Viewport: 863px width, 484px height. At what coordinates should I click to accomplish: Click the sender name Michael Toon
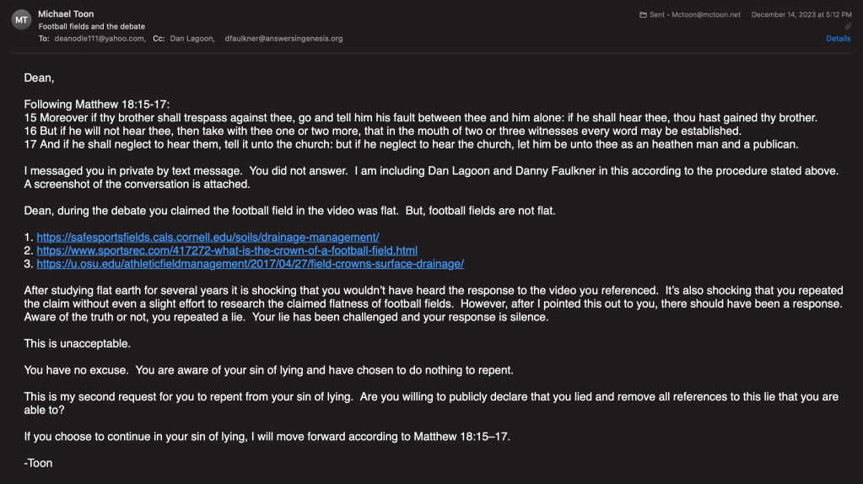tap(65, 14)
